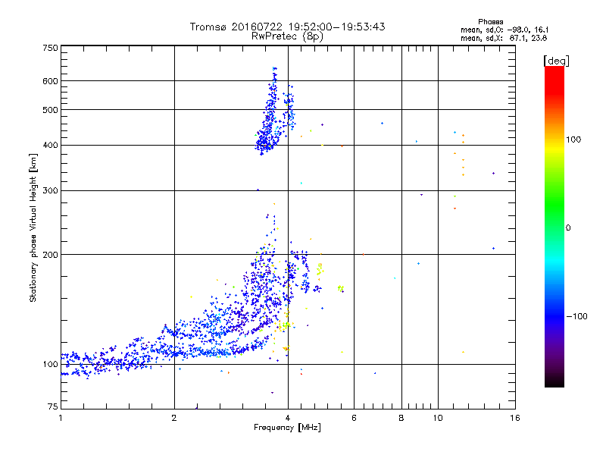This screenshot has height=455, width=606.
Task: Click the y-axis tick label "600"
Action: (51, 81)
